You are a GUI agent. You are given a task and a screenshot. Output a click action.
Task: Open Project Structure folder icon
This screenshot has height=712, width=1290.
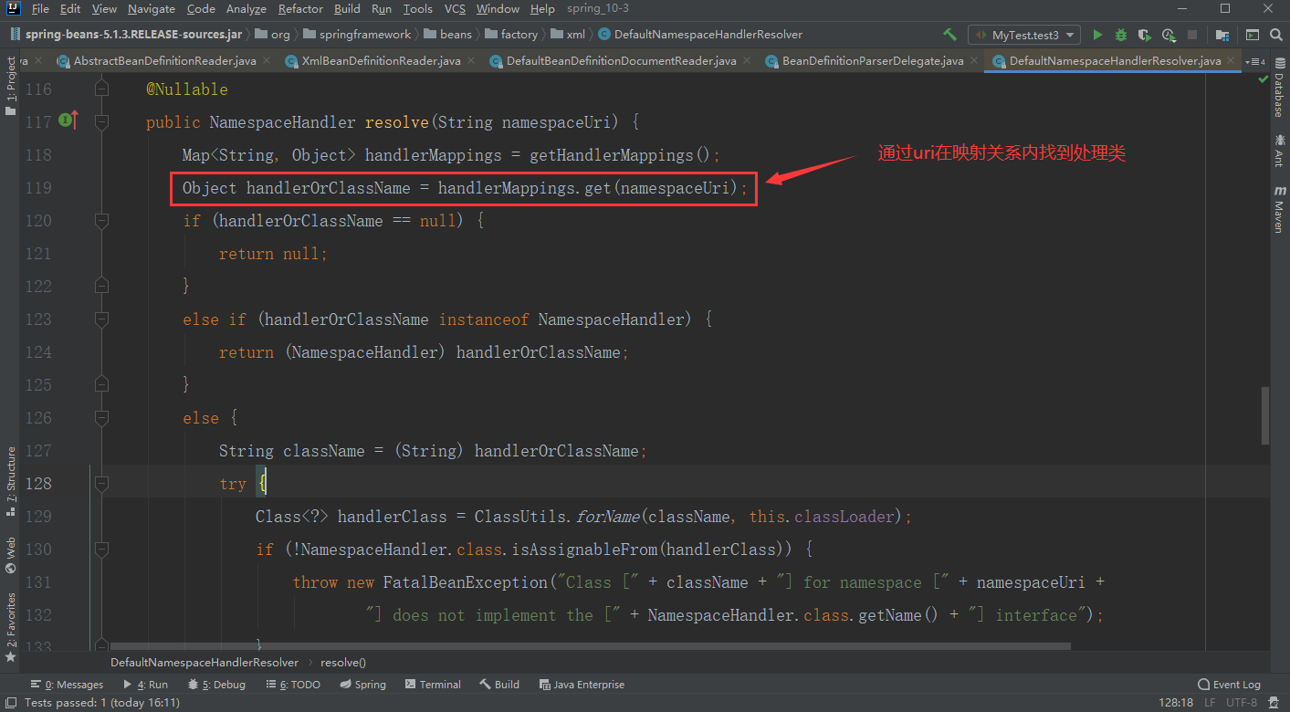[1222, 35]
